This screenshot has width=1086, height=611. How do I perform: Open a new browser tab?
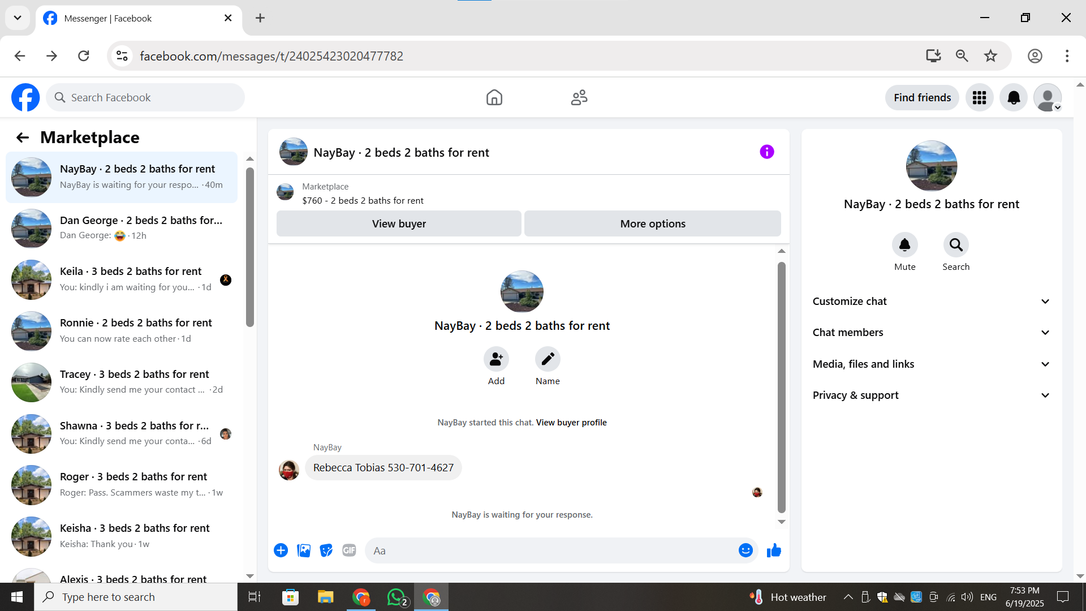[x=260, y=18]
